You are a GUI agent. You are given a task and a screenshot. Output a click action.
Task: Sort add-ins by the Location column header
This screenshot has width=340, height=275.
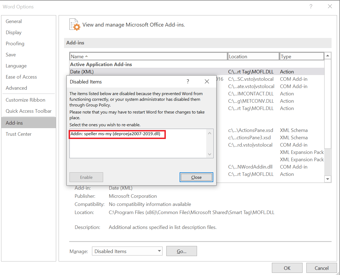point(253,56)
